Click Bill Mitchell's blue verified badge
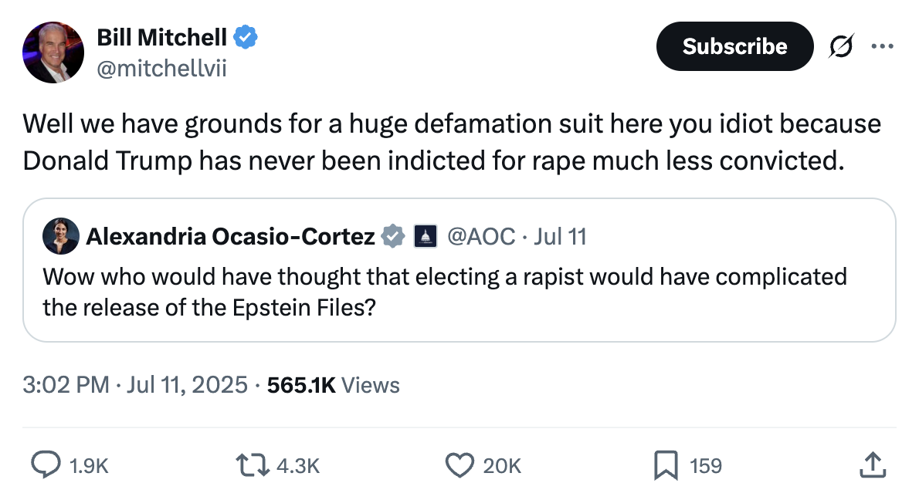The width and height of the screenshot is (919, 500). pyautogui.click(x=246, y=36)
